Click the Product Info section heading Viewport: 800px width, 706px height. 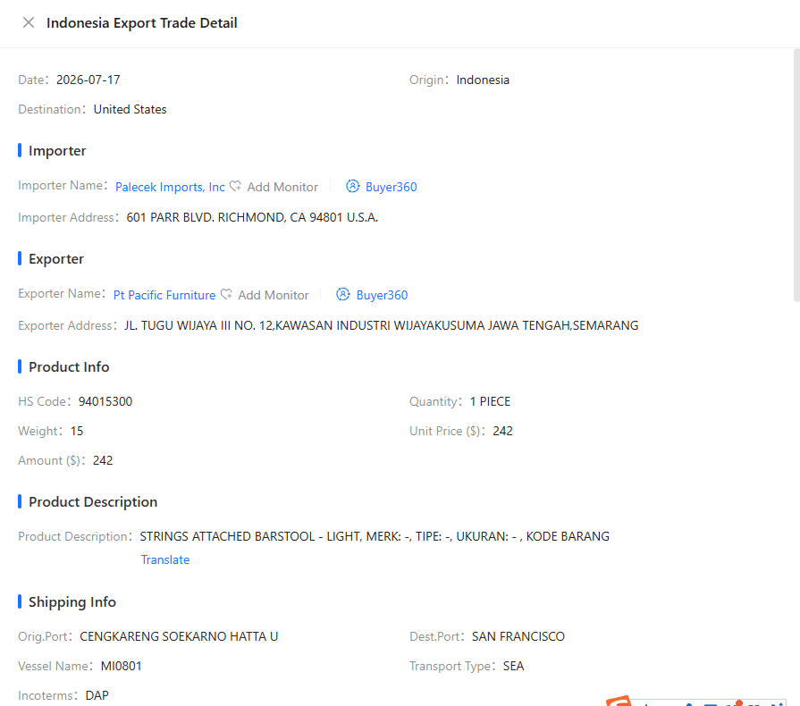point(69,366)
